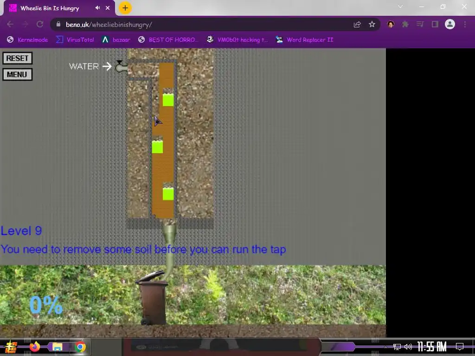Open the game MENU button
The width and height of the screenshot is (475, 356).
click(17, 75)
